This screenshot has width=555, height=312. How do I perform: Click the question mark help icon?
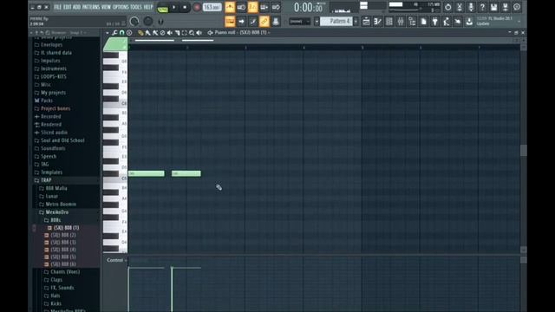click(x=482, y=7)
